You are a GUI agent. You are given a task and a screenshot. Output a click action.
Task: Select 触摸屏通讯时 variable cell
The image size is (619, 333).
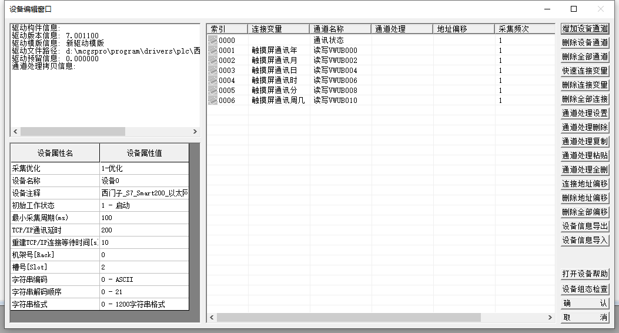point(279,80)
